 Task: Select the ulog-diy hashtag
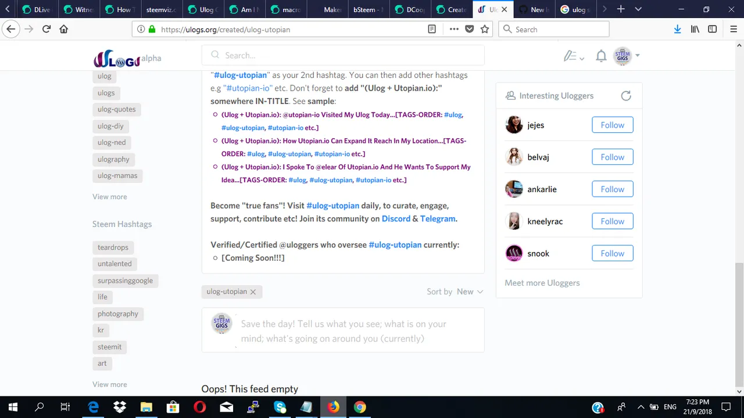point(110,126)
